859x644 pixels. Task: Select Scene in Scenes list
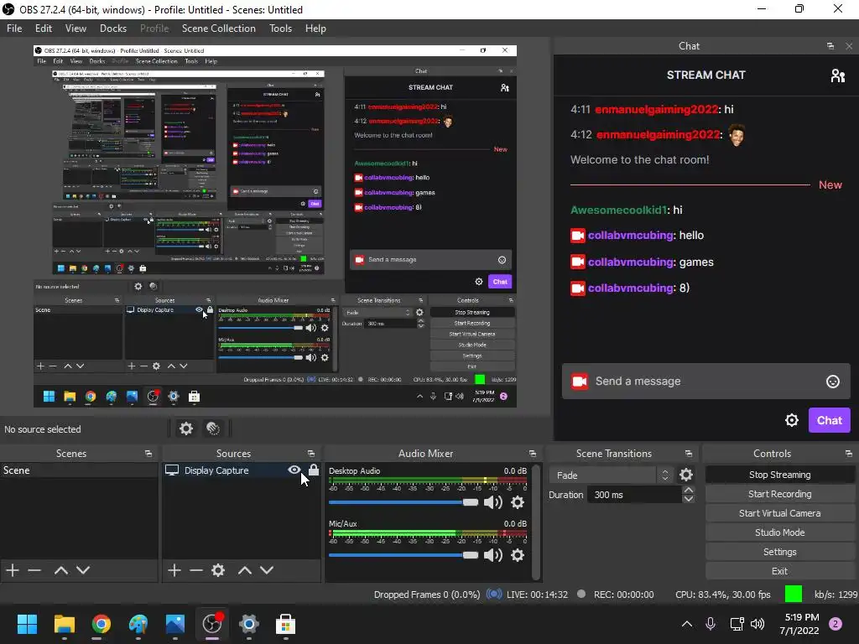pyautogui.click(x=79, y=470)
